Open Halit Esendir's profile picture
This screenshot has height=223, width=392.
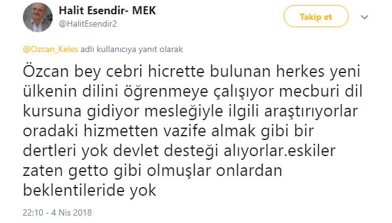pyautogui.click(x=38, y=17)
